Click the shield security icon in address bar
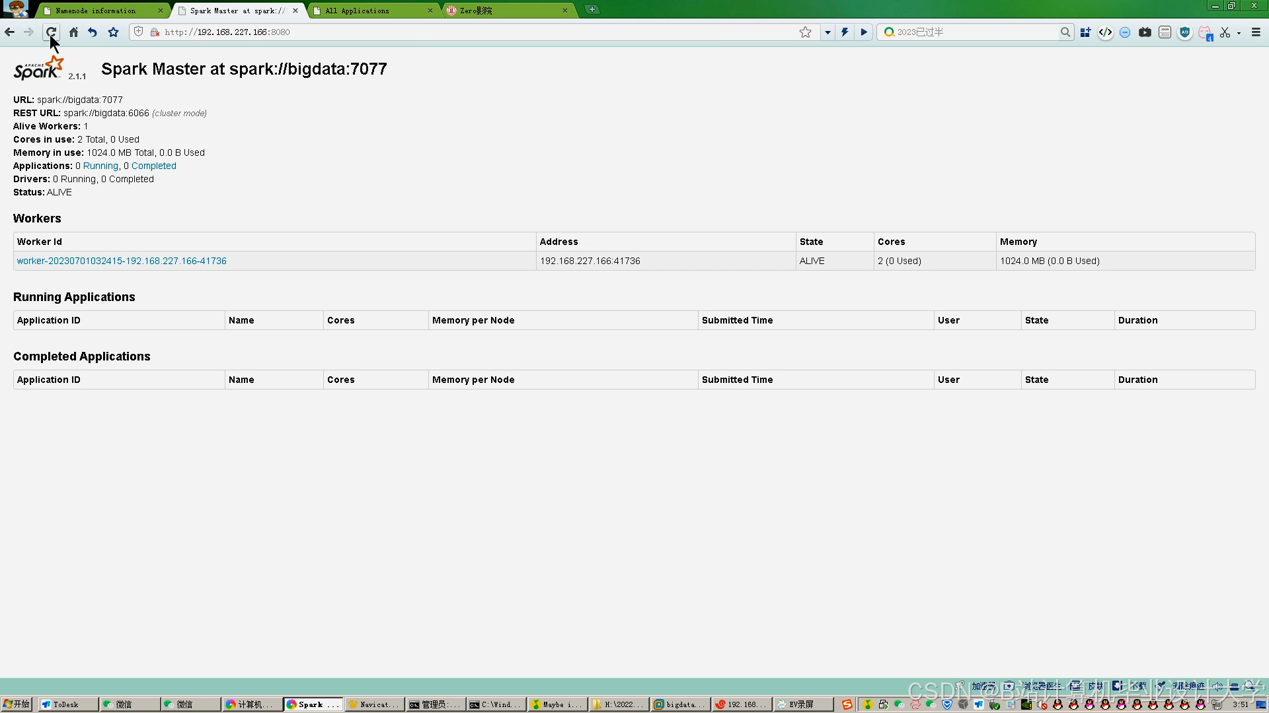The height and width of the screenshot is (713, 1269). (139, 32)
